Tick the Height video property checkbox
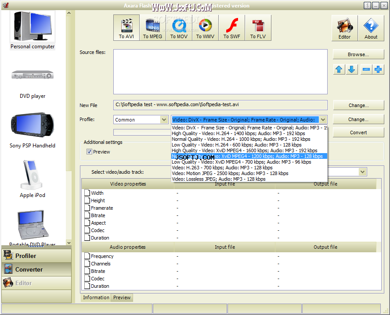 click(87, 200)
